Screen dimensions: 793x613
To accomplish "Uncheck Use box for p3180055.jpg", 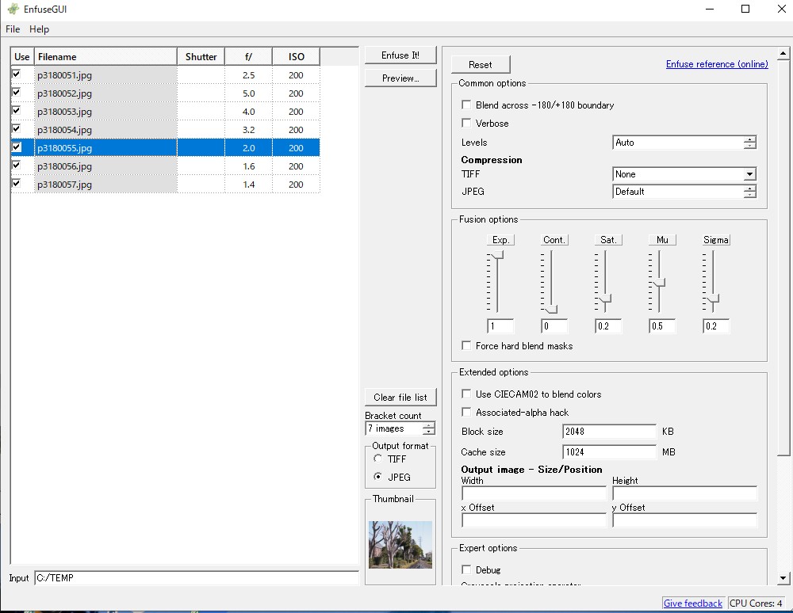I will click(17, 147).
